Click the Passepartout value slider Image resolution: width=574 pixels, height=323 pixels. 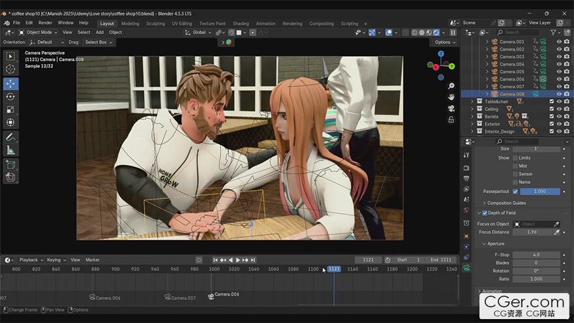coord(539,191)
